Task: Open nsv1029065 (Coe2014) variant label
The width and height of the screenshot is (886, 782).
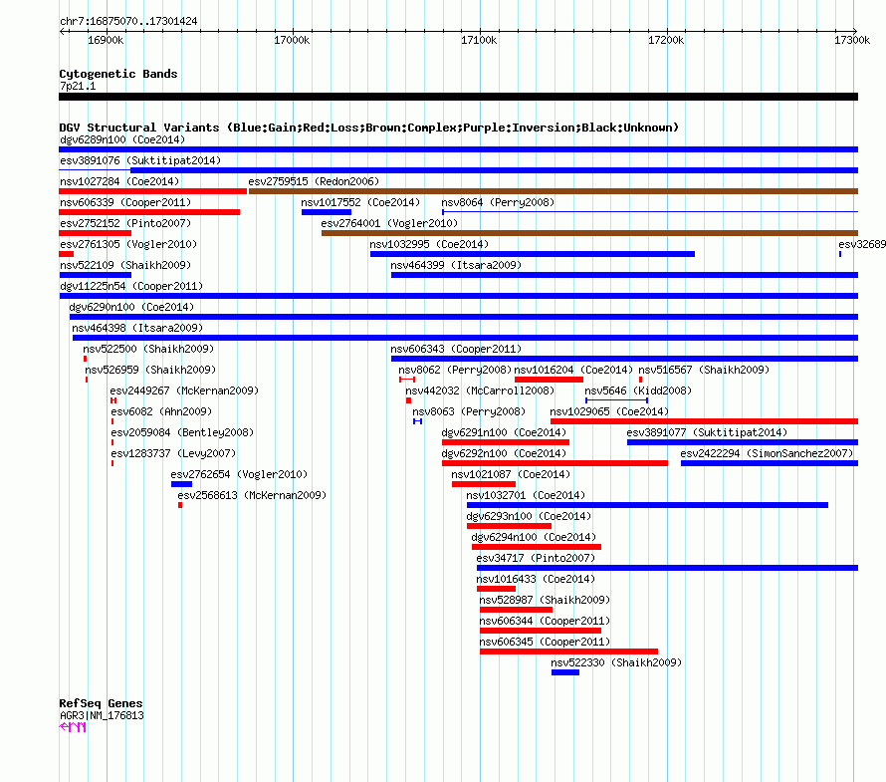Action: (x=609, y=411)
